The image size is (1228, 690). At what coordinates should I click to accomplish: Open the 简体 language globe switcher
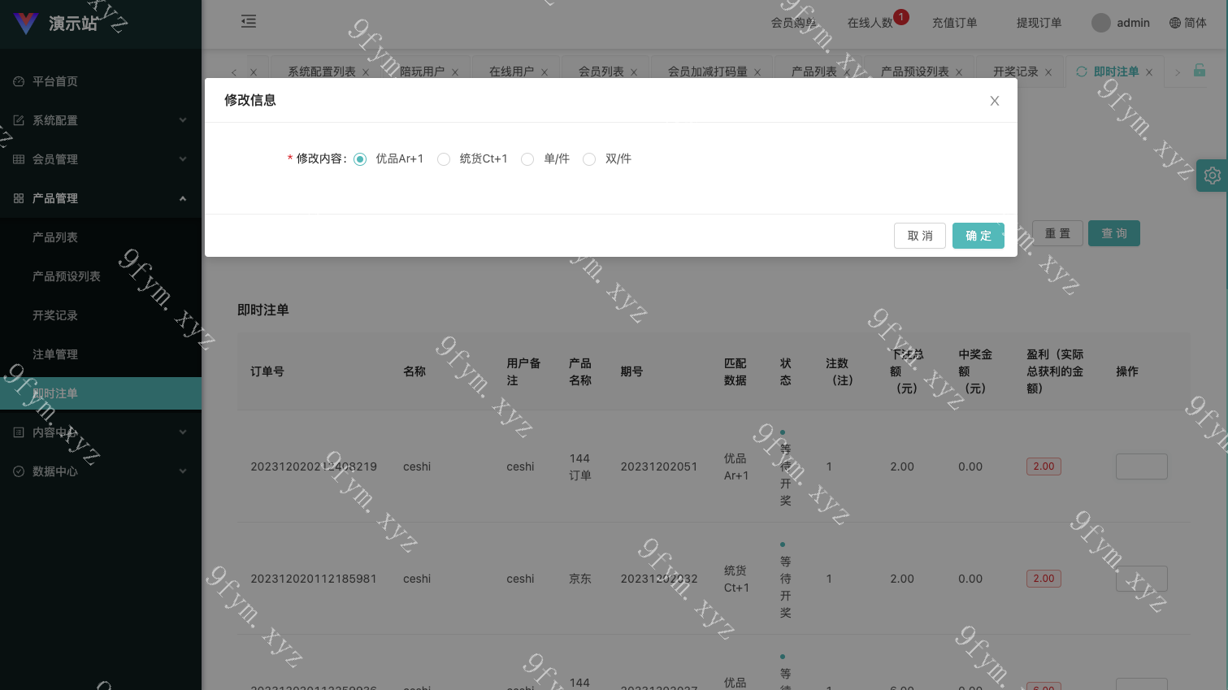[1187, 23]
